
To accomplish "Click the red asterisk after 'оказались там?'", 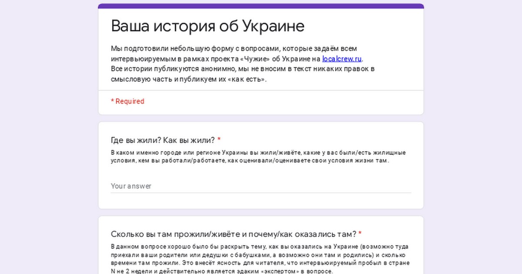I will pyautogui.click(x=360, y=234).
